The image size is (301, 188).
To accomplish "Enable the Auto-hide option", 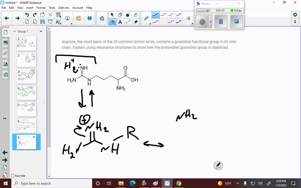I will [13, 176].
